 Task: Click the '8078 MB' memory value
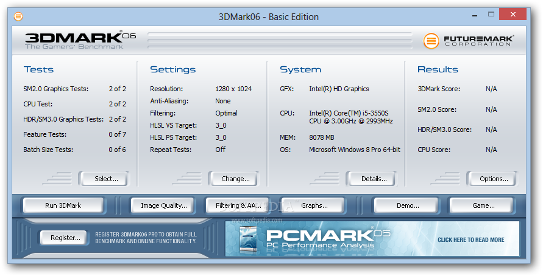321,137
